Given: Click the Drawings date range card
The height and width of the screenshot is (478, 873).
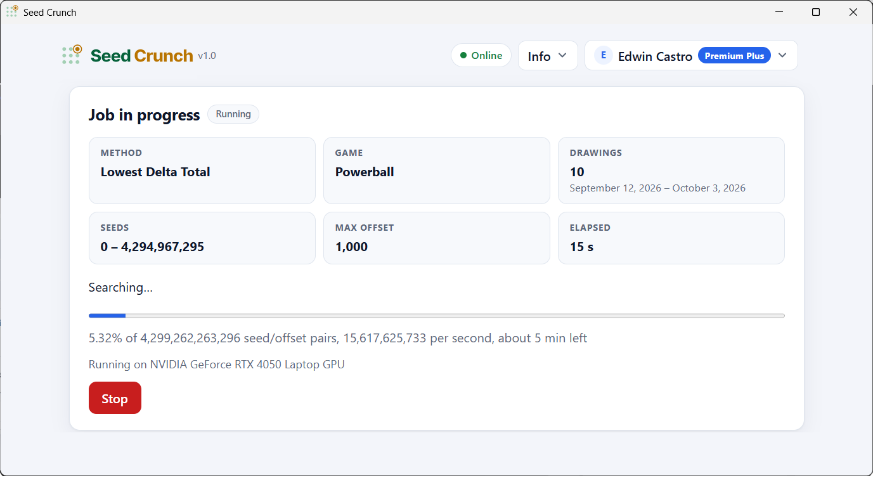Looking at the screenshot, I should pyautogui.click(x=671, y=171).
